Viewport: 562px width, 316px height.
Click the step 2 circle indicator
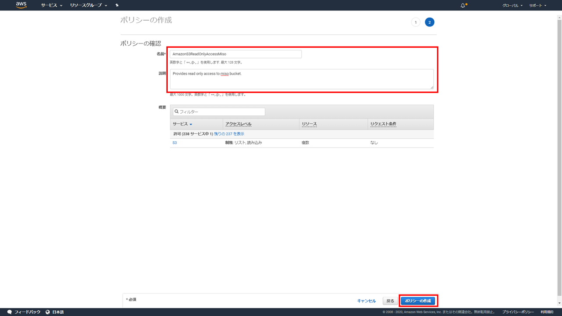click(x=429, y=22)
